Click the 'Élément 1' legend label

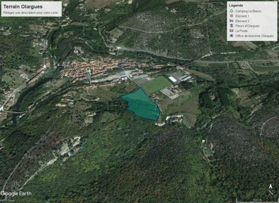pos(242,16)
